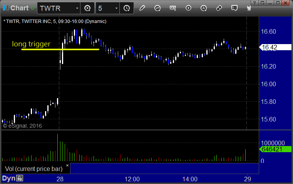Open the studies chart icon menu
Viewport: 293px width, 184px height.
pyautogui.click(x=157, y=8)
